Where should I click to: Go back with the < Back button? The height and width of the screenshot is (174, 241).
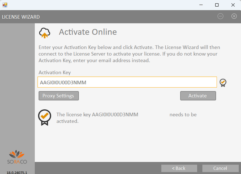click(179, 168)
